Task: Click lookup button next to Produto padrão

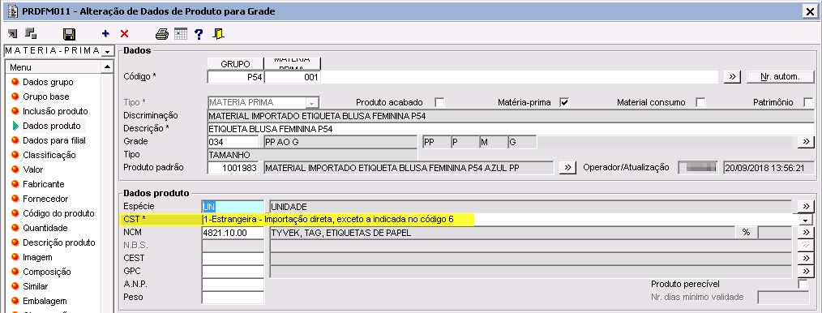Action: click(567, 167)
